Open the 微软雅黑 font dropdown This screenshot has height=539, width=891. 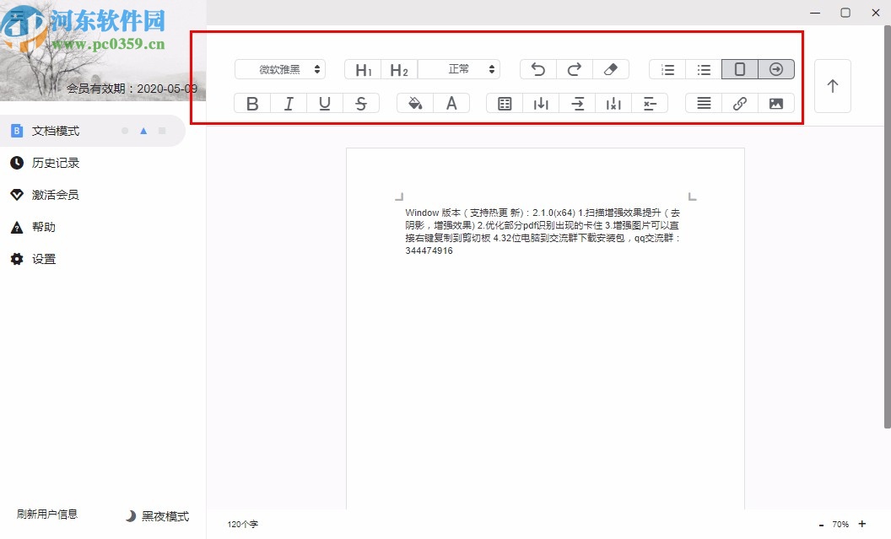(x=280, y=69)
